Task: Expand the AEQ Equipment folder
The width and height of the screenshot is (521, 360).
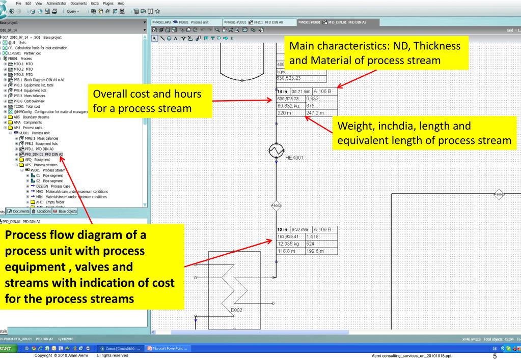Action: (16, 160)
